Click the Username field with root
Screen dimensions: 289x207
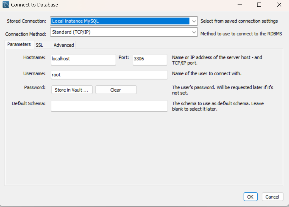[x=109, y=75]
